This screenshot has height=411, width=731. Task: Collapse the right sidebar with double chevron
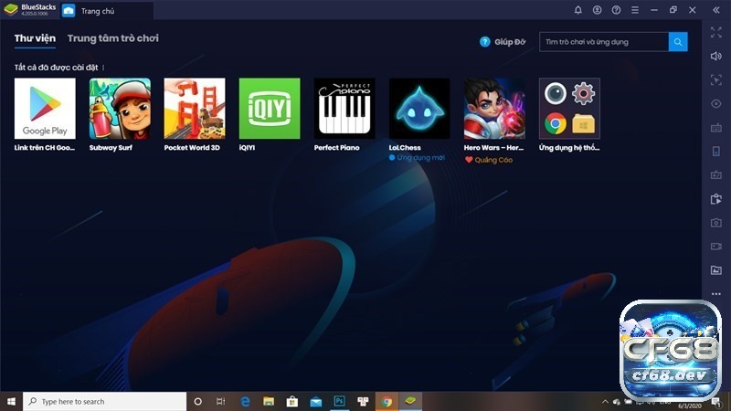pos(716,10)
